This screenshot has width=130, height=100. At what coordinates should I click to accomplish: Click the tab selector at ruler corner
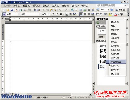point(3,19)
